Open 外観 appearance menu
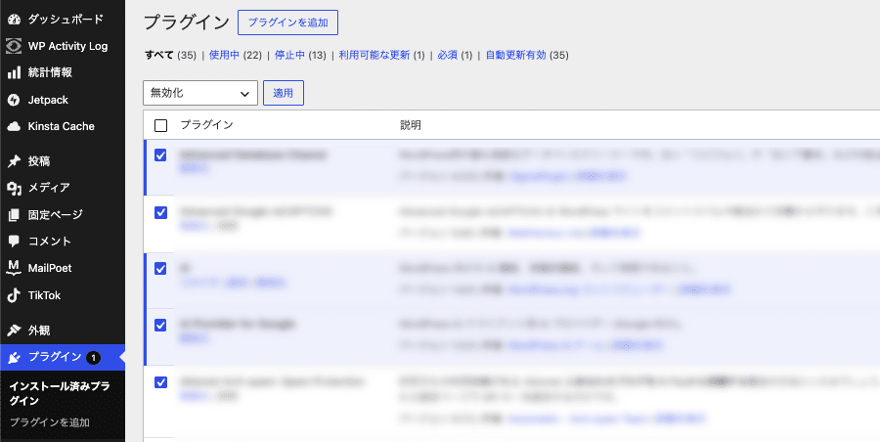This screenshot has width=880, height=442. pyautogui.click(x=39, y=331)
